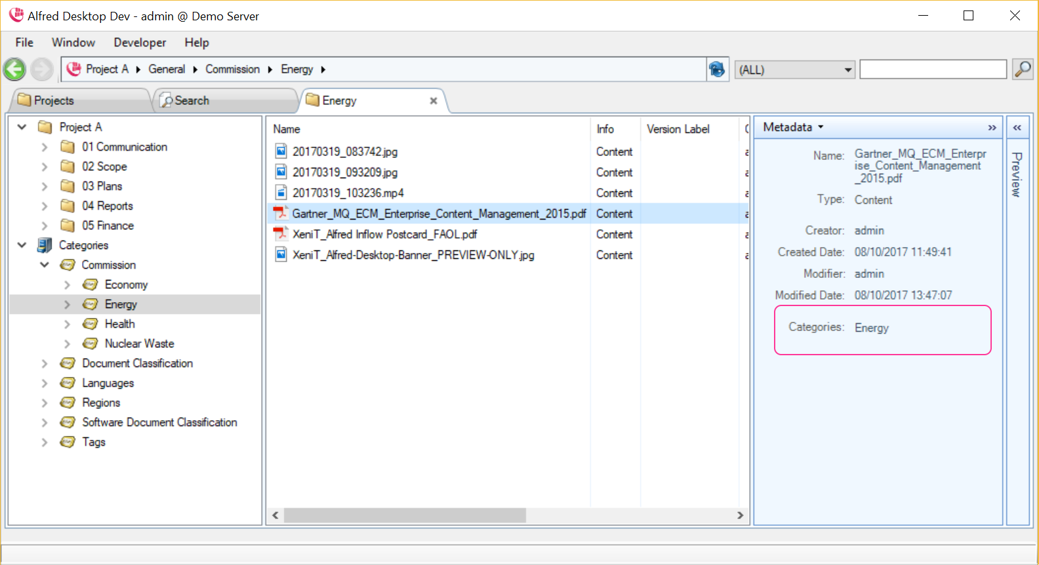Close the Energy tab
The width and height of the screenshot is (1039, 565).
click(434, 101)
